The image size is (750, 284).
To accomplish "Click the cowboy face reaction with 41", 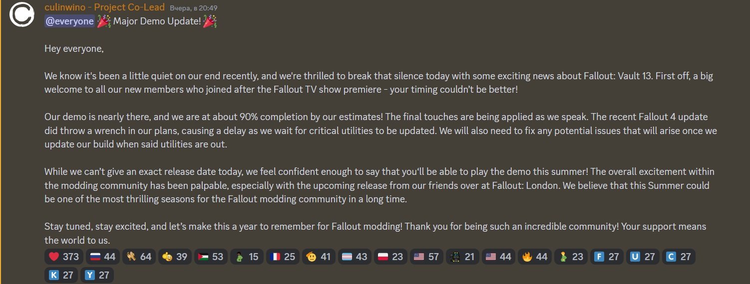I will pos(319,257).
